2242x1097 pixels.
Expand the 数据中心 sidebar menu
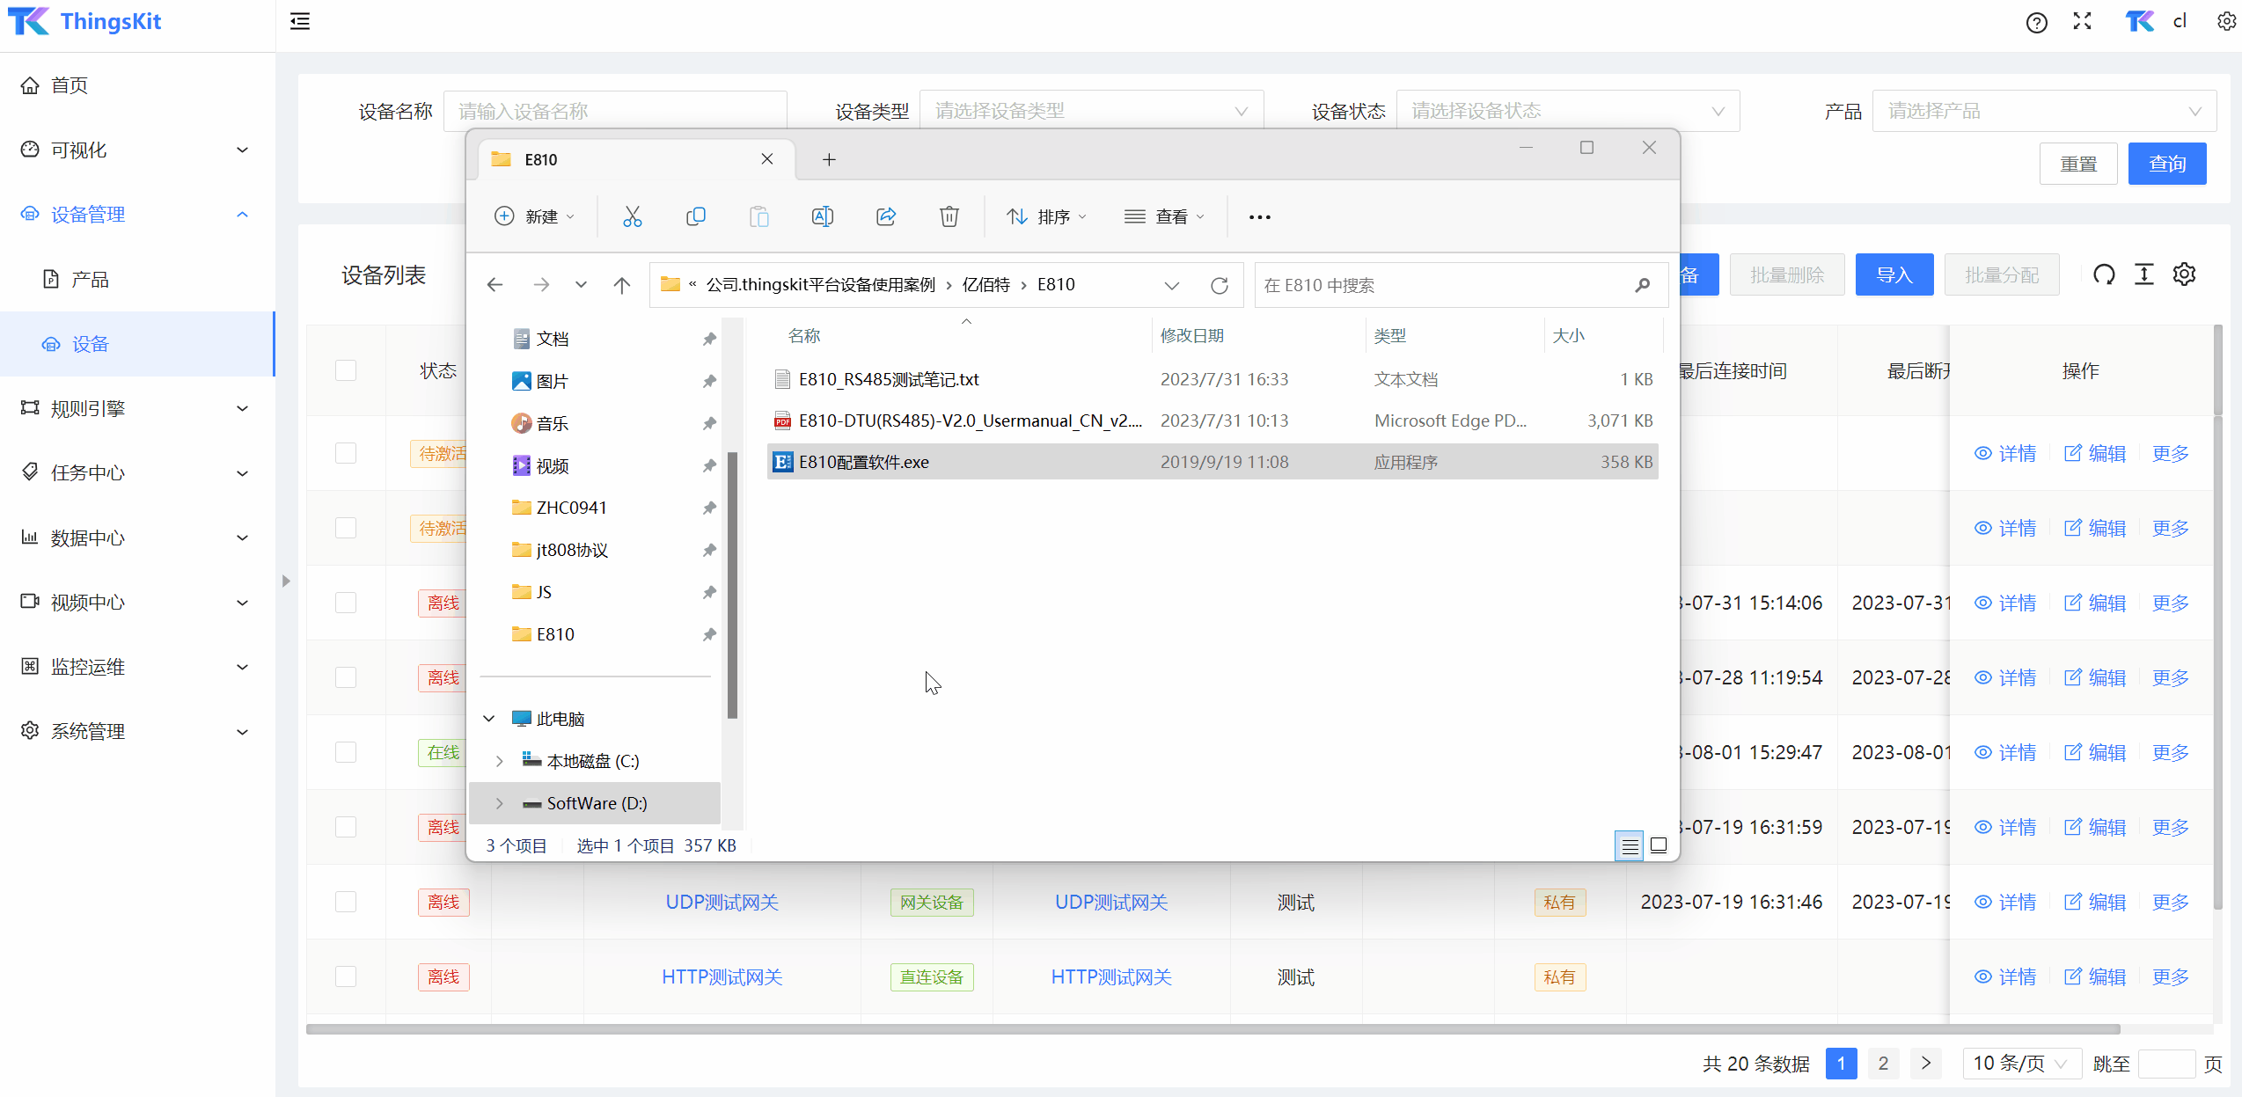[137, 538]
